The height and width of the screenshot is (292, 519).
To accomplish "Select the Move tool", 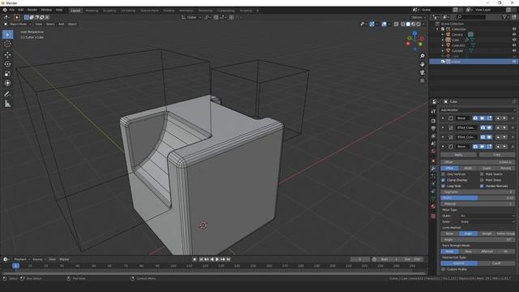I will 7,55.
